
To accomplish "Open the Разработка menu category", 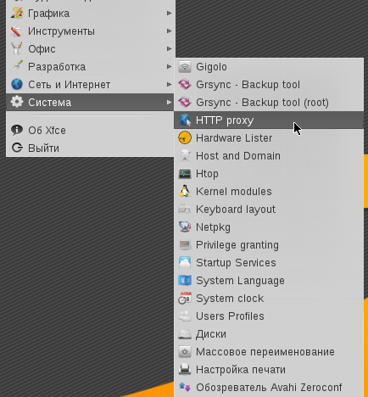I will (91, 67).
